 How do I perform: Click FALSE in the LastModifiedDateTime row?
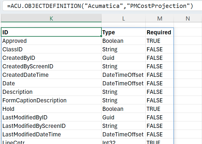click(159, 134)
